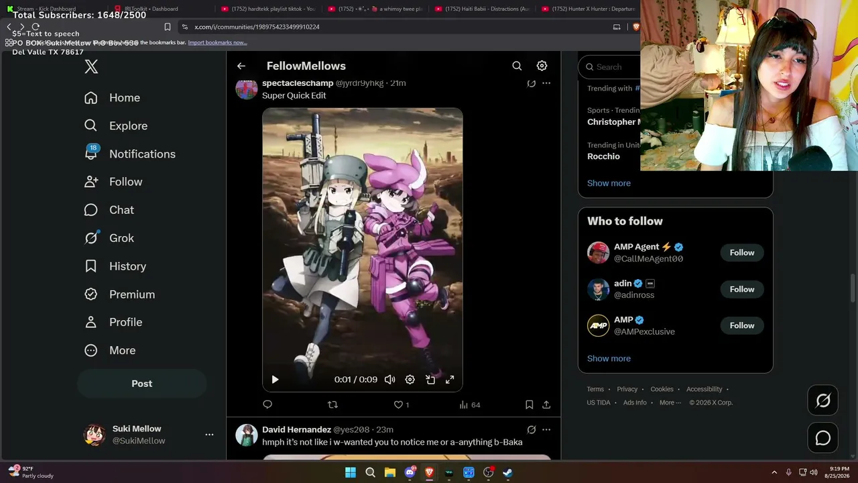Go to the X home via logo
Viewport: 858px width, 483px height.
[x=91, y=66]
